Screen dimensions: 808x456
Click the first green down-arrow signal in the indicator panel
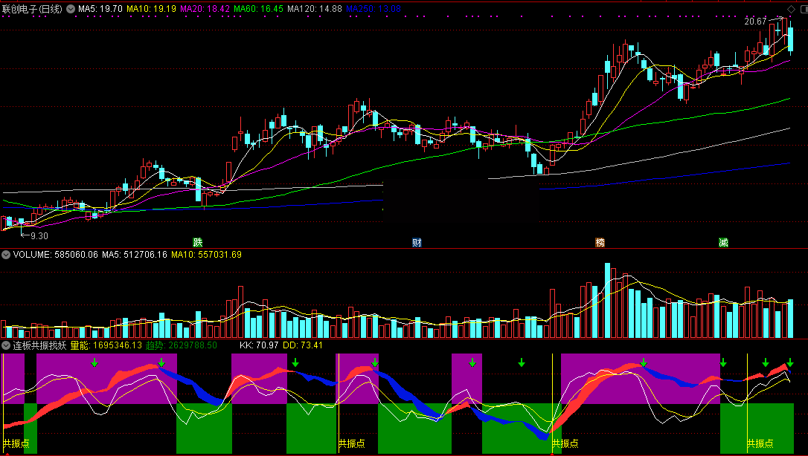tap(94, 362)
